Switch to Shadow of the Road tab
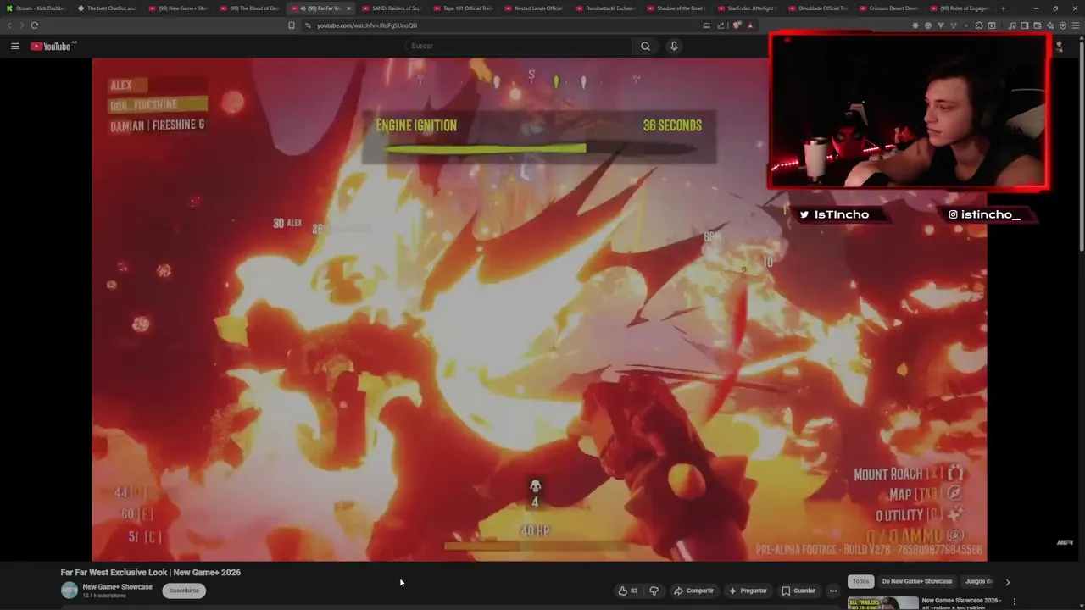Screen dimensions: 1085x610 click(x=676, y=8)
